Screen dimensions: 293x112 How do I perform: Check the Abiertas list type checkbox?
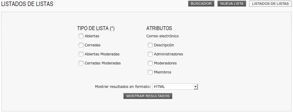tap(81, 36)
